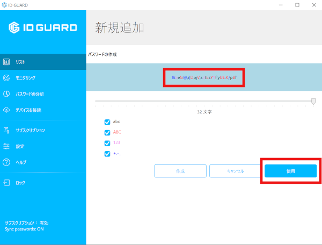Go to パスワードの分析 section
Screen dimensions: 322x245
click(43, 94)
